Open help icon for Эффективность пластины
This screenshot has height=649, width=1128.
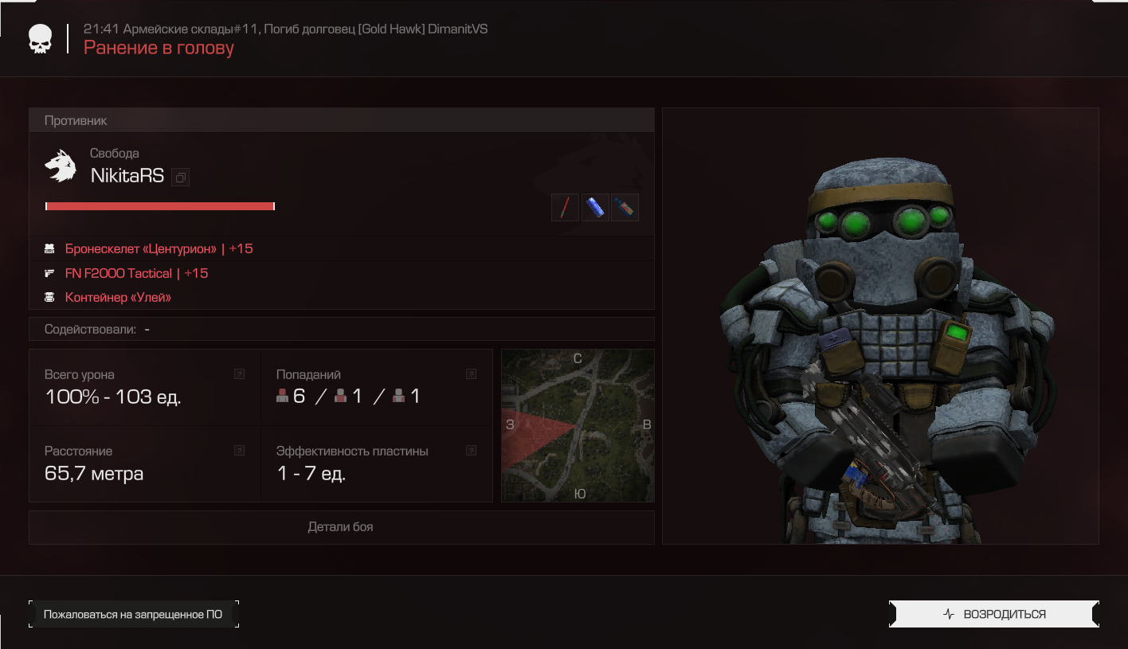pyautogui.click(x=471, y=451)
